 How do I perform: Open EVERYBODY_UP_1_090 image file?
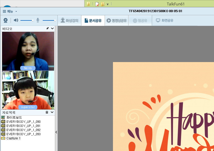pos(23,122)
